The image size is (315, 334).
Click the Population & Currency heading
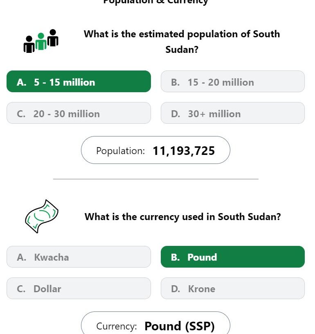(x=155, y=2)
